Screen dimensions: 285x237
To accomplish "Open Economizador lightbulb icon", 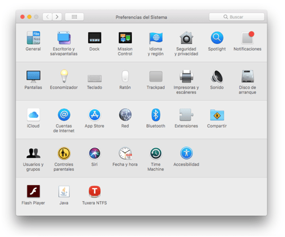I will (x=64, y=76).
